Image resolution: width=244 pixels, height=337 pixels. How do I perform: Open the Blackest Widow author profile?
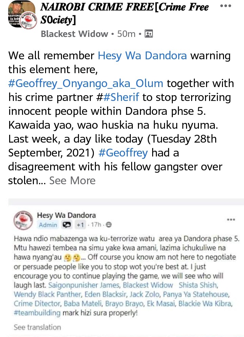(x=74, y=34)
